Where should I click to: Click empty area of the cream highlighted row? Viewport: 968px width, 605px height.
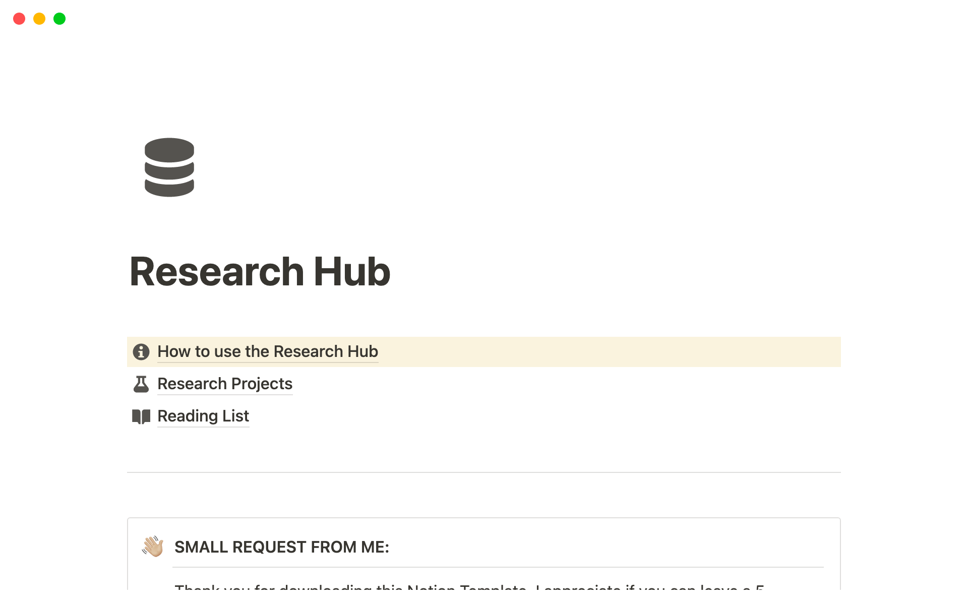(605, 351)
